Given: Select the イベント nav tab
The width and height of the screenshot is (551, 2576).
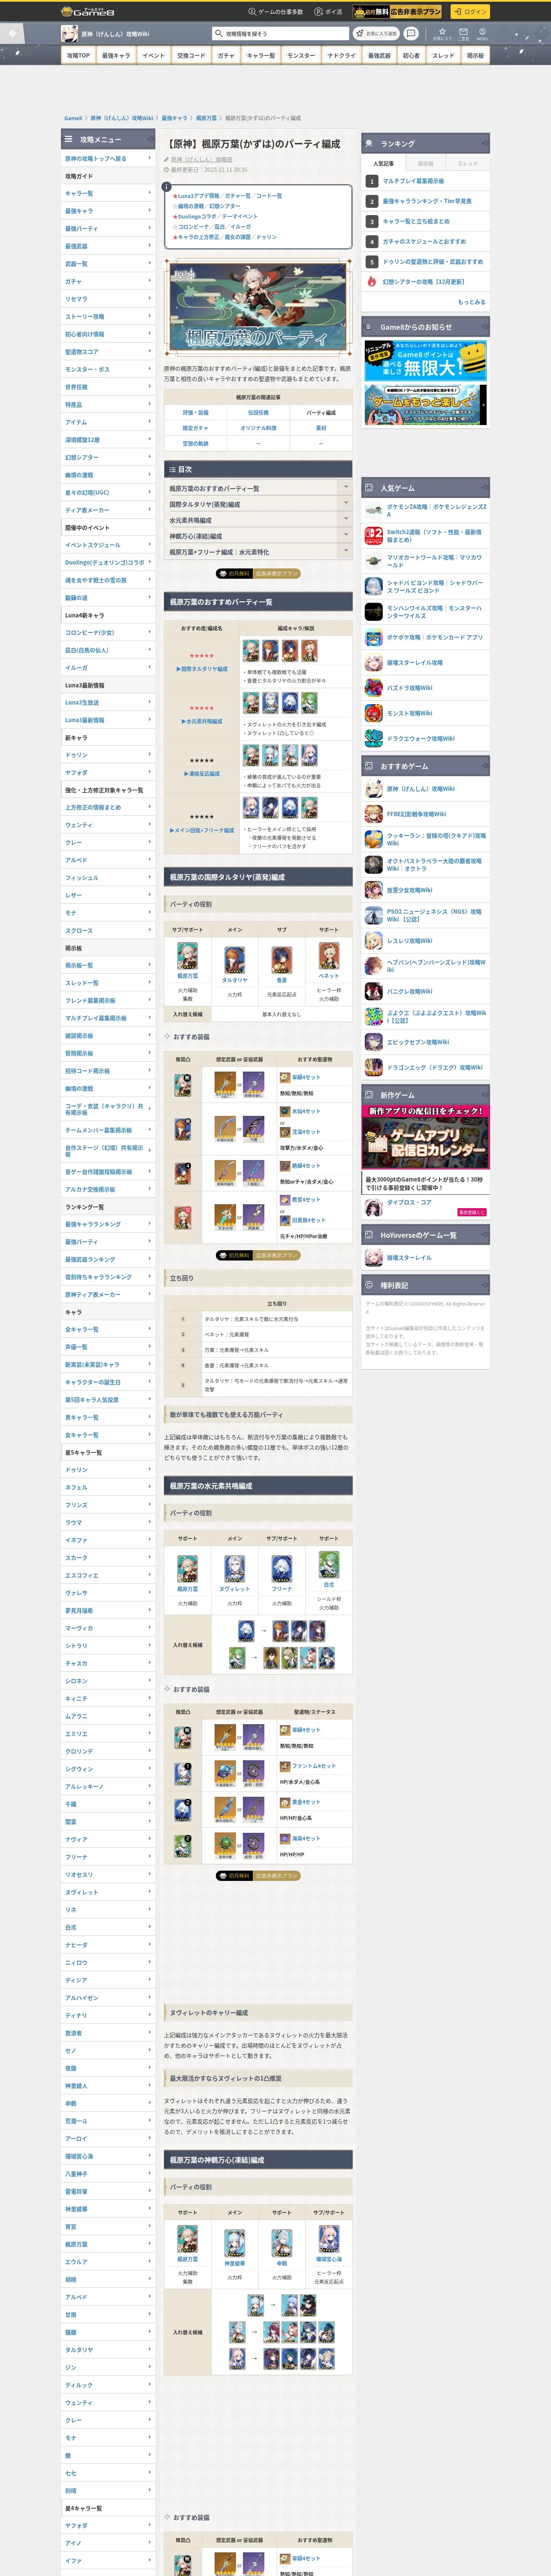Looking at the screenshot, I should [x=153, y=56].
